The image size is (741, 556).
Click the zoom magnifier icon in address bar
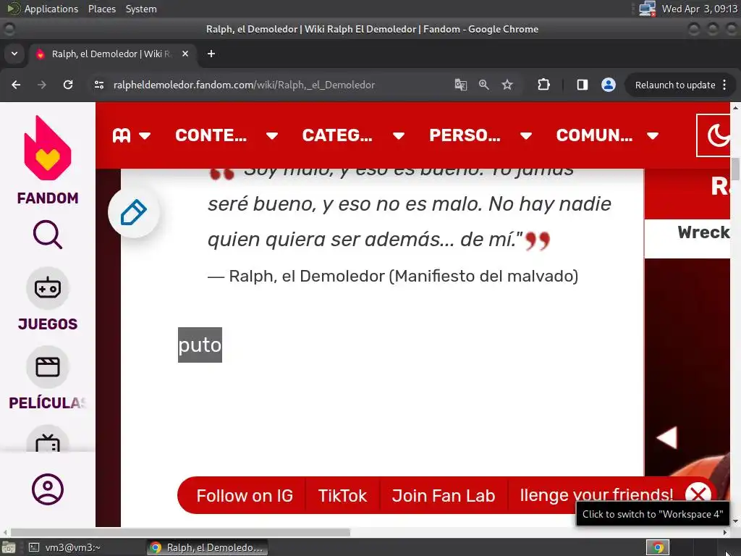[484, 85]
